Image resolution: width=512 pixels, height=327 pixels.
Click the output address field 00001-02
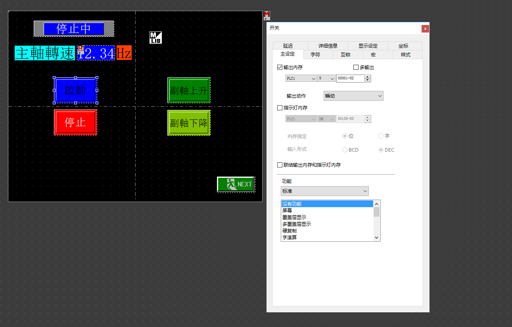click(350, 79)
